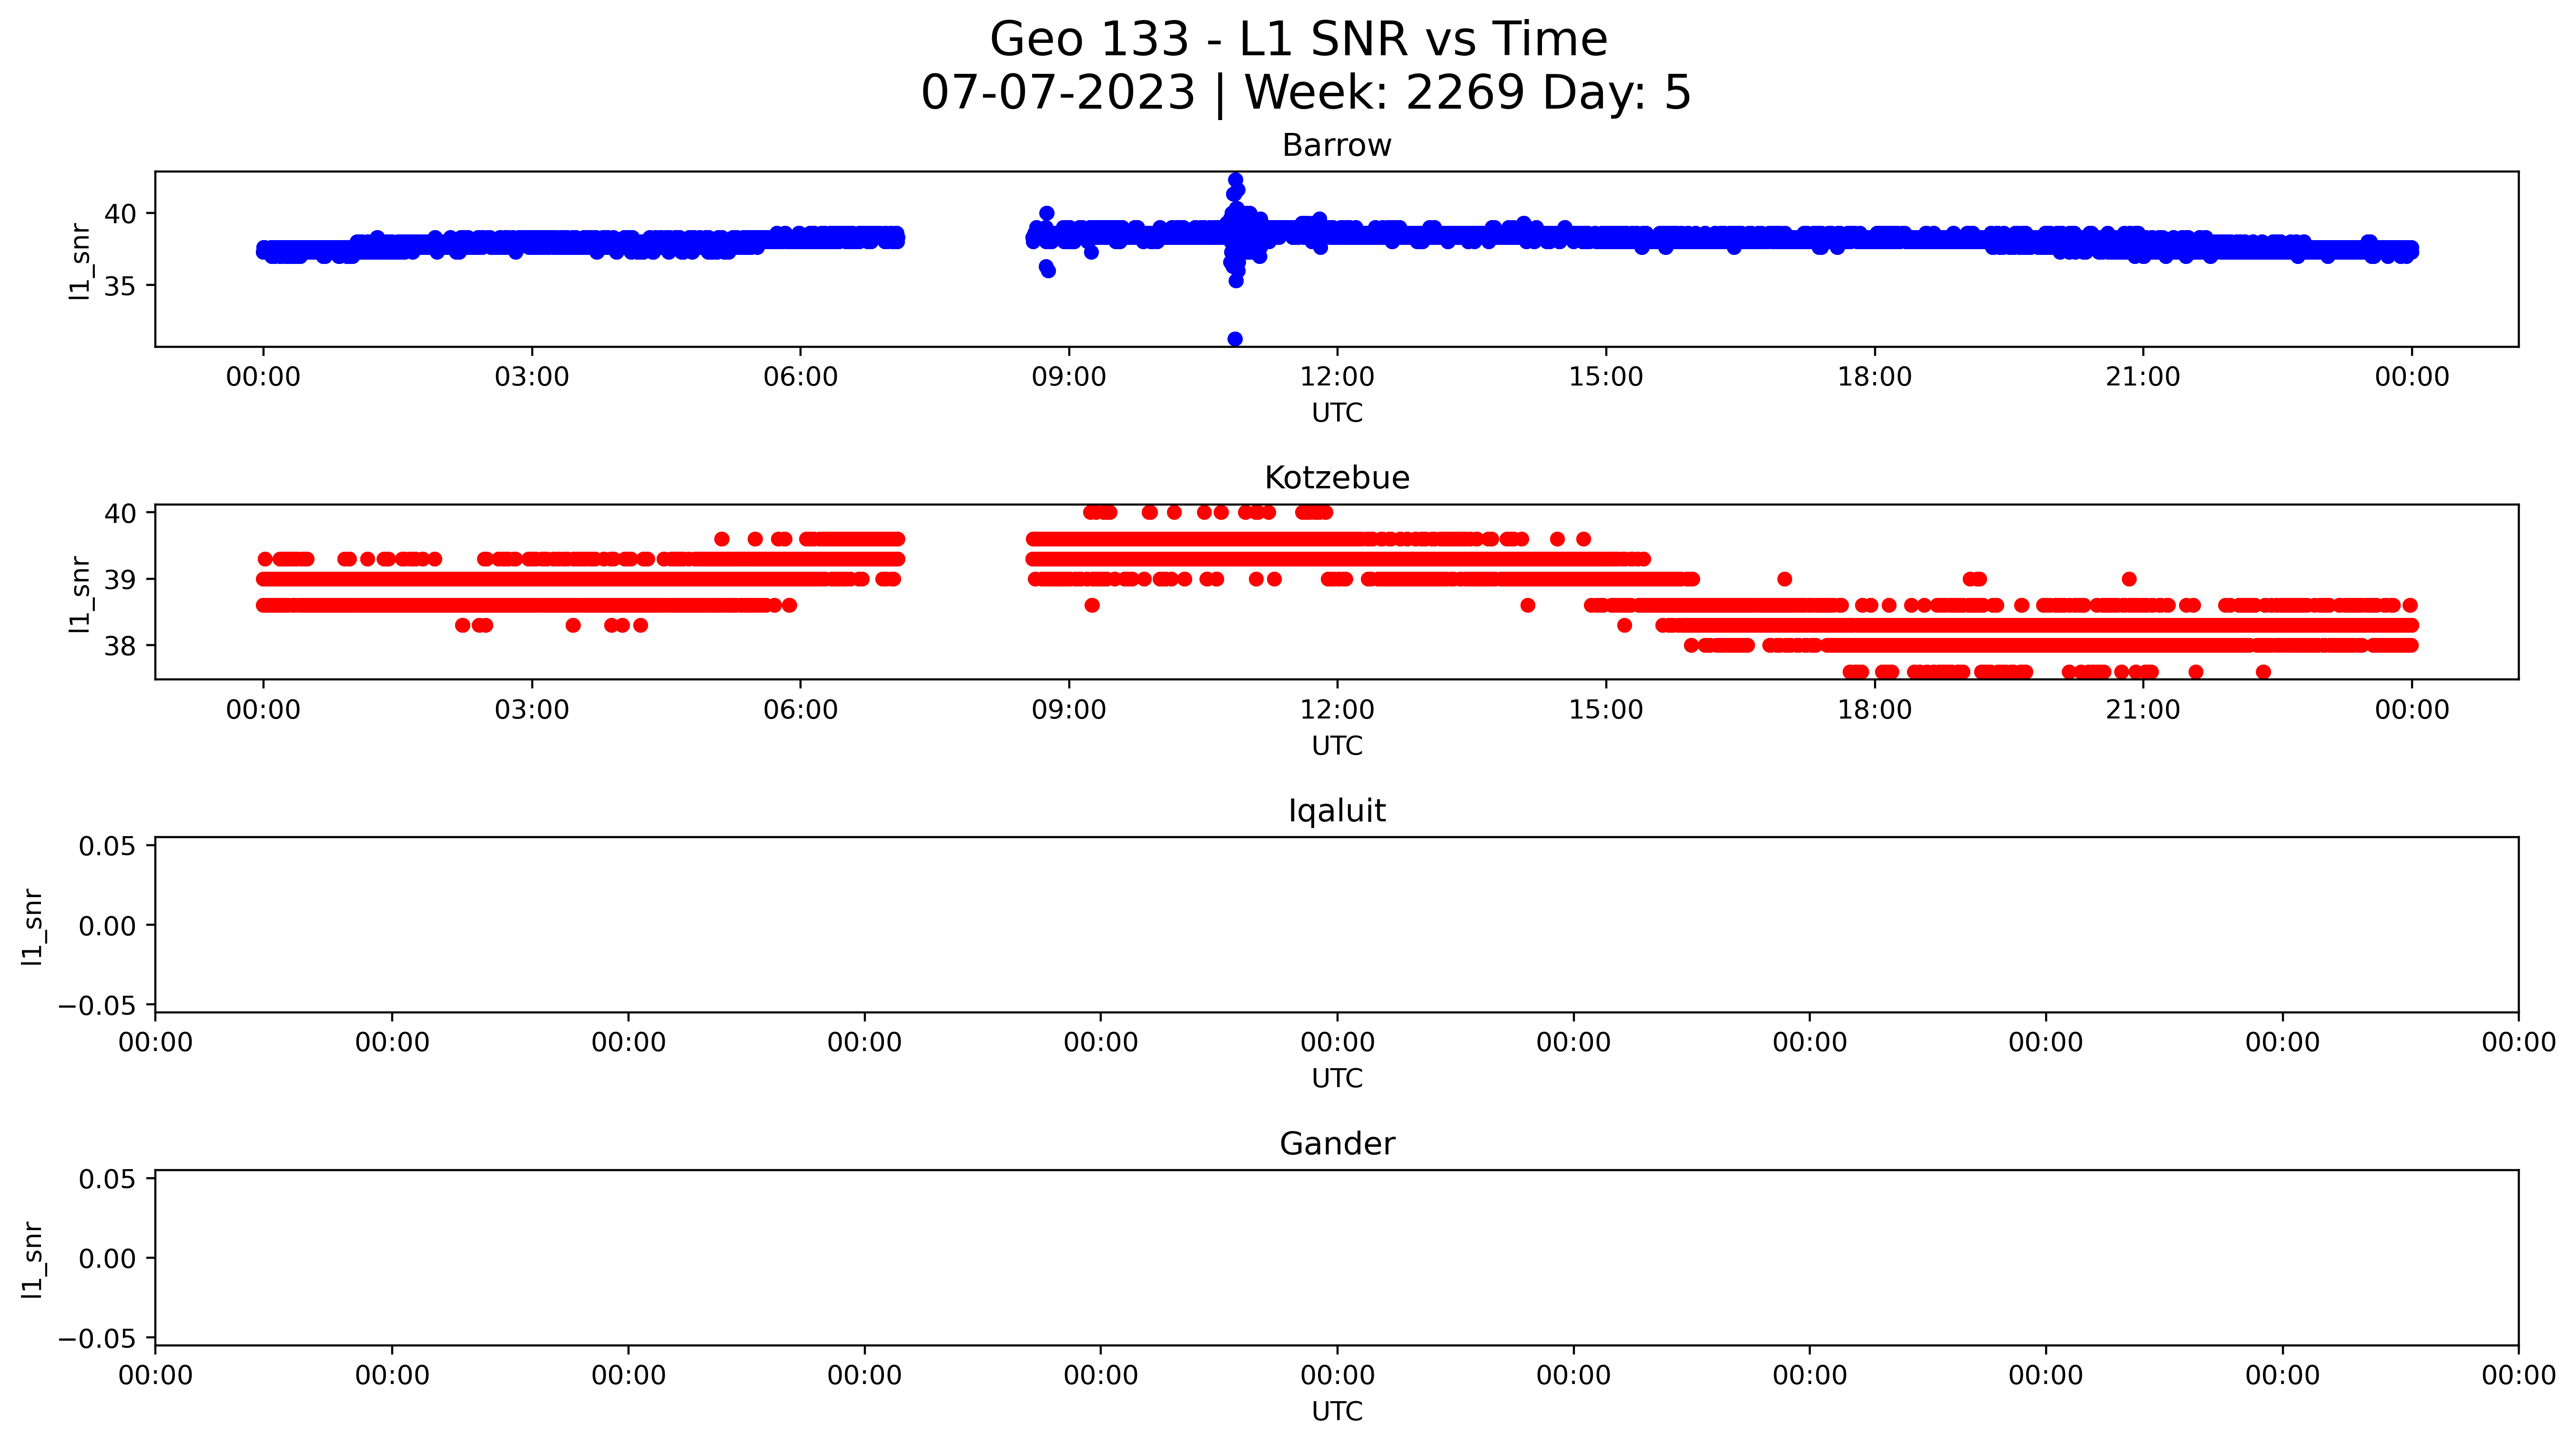
Task: Click the UTC axis label under Iqaluit plot
Action: tap(1336, 1079)
